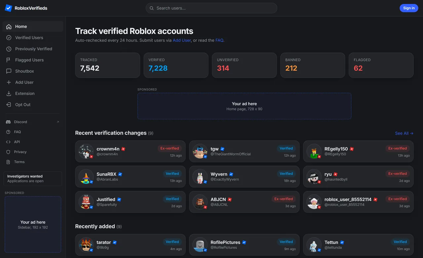This screenshot has height=258, width=423.
Task: Open the Shoutbox menu item
Action: (x=33, y=71)
